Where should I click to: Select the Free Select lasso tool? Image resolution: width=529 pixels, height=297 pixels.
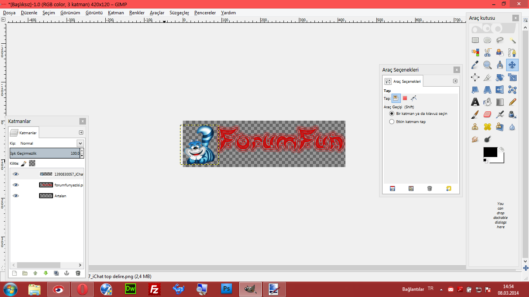coord(500,40)
